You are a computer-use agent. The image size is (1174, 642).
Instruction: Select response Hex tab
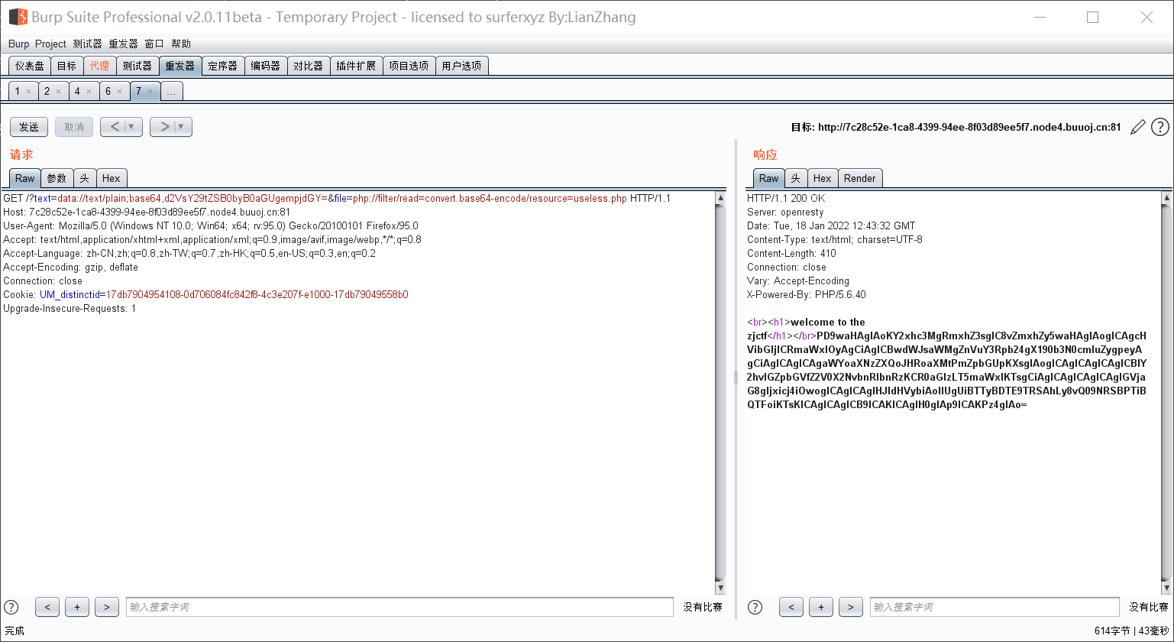[822, 178]
